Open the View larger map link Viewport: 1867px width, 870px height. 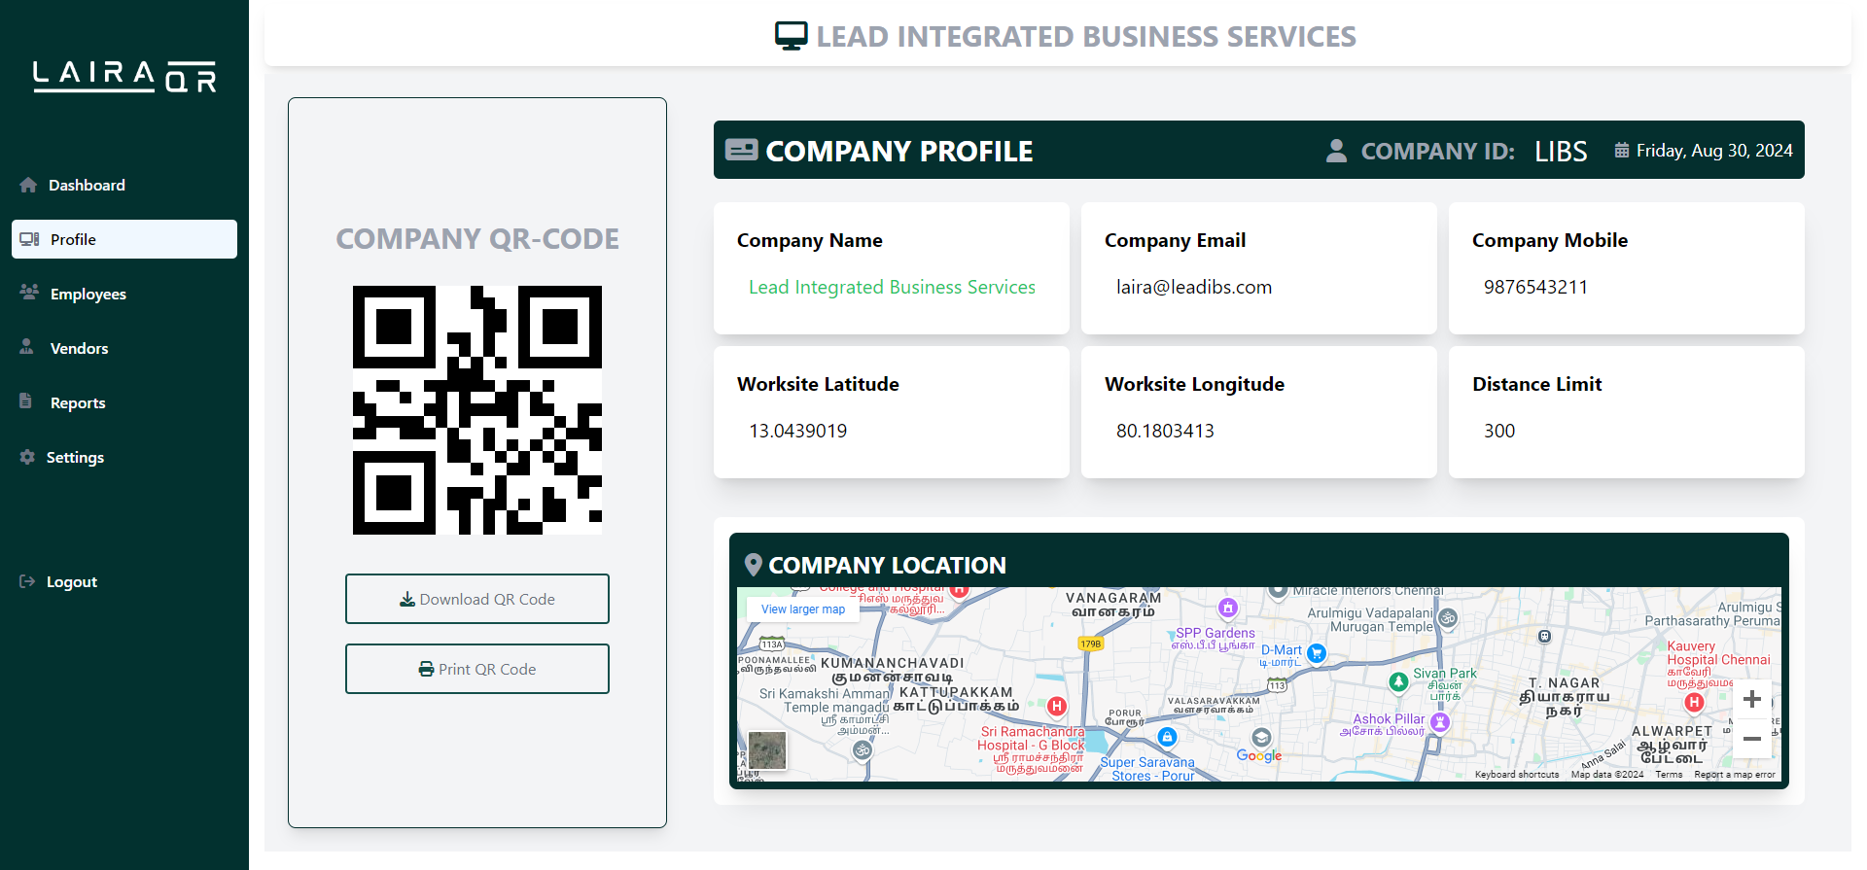click(802, 609)
